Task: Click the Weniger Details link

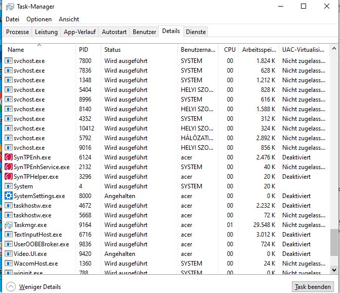Action: [40, 287]
